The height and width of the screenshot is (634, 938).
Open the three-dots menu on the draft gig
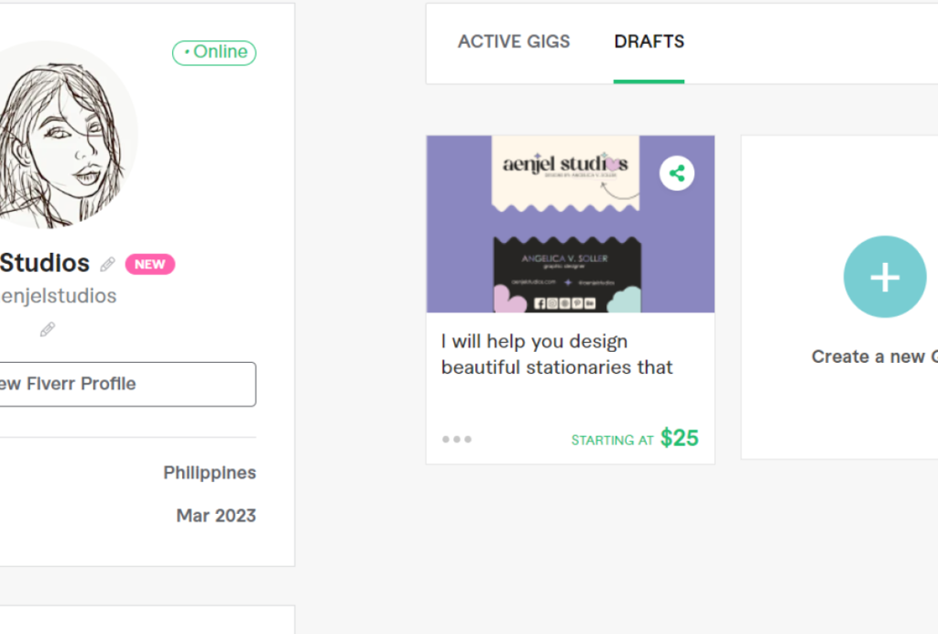click(x=456, y=440)
